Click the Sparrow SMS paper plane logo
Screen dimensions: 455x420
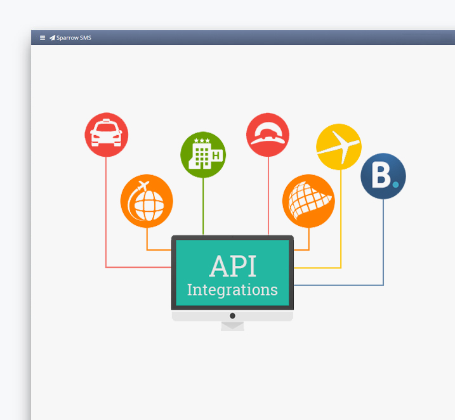tap(52, 38)
